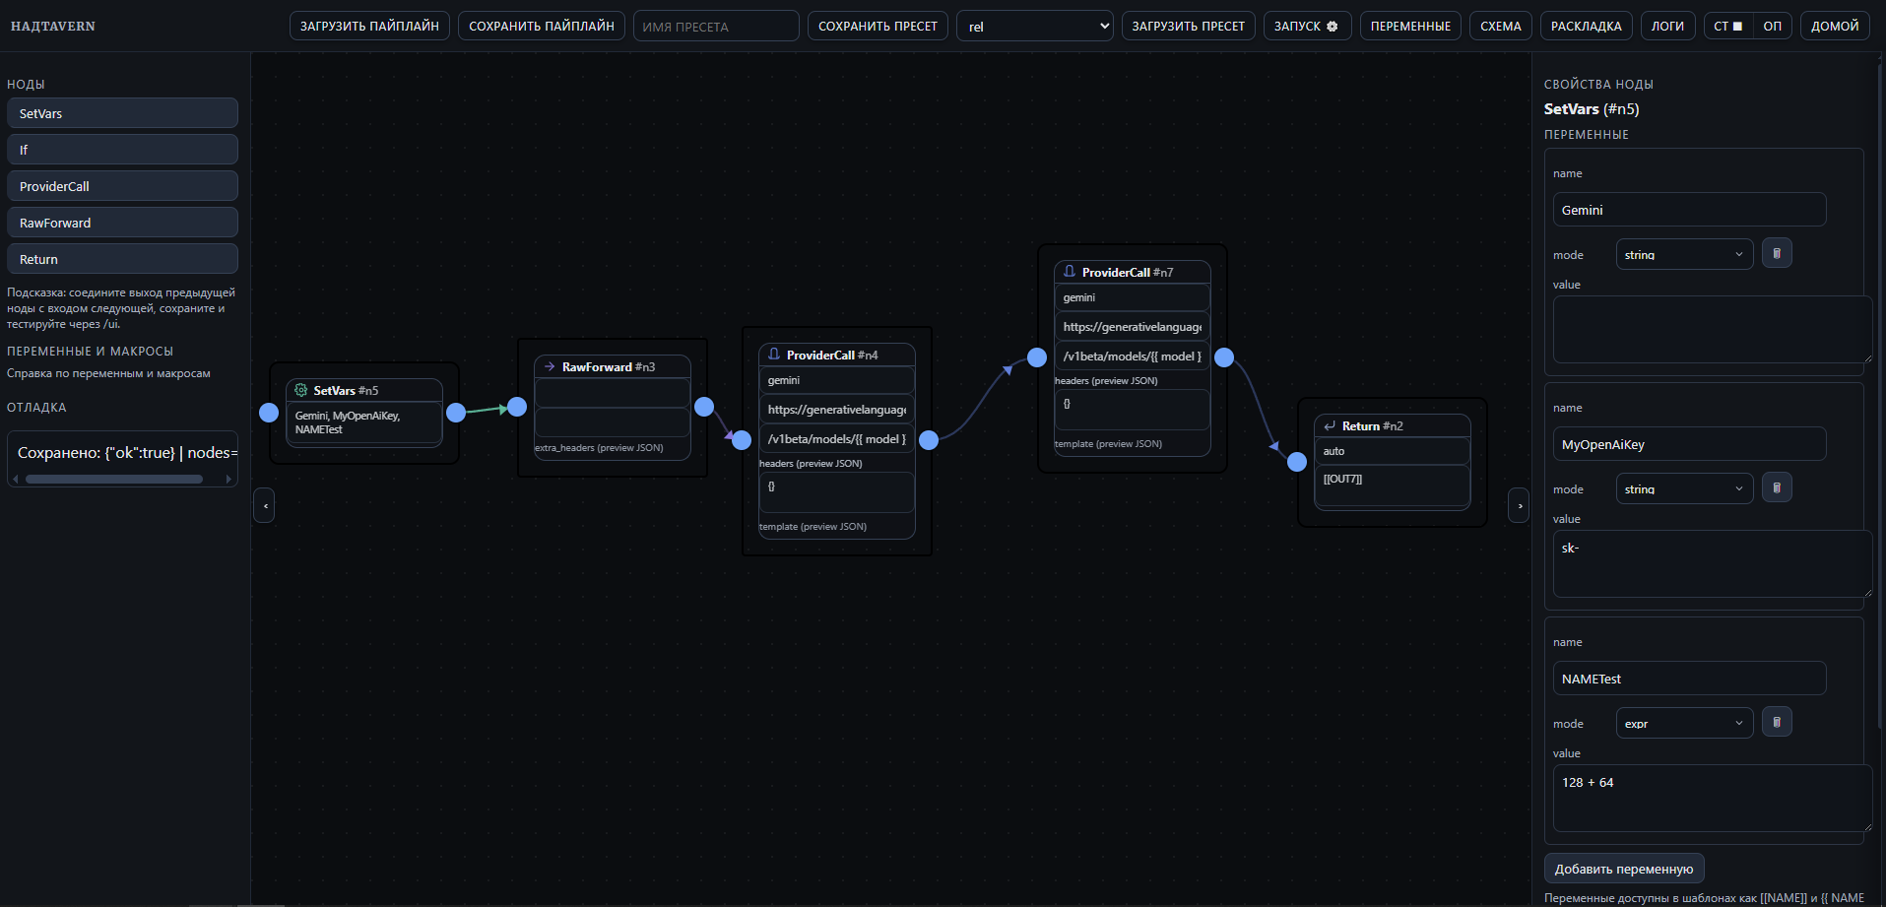Open the preset selector showing rel
This screenshot has height=907, width=1886.
[x=1034, y=27]
